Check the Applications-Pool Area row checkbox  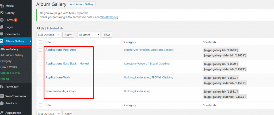click(x=40, y=50)
